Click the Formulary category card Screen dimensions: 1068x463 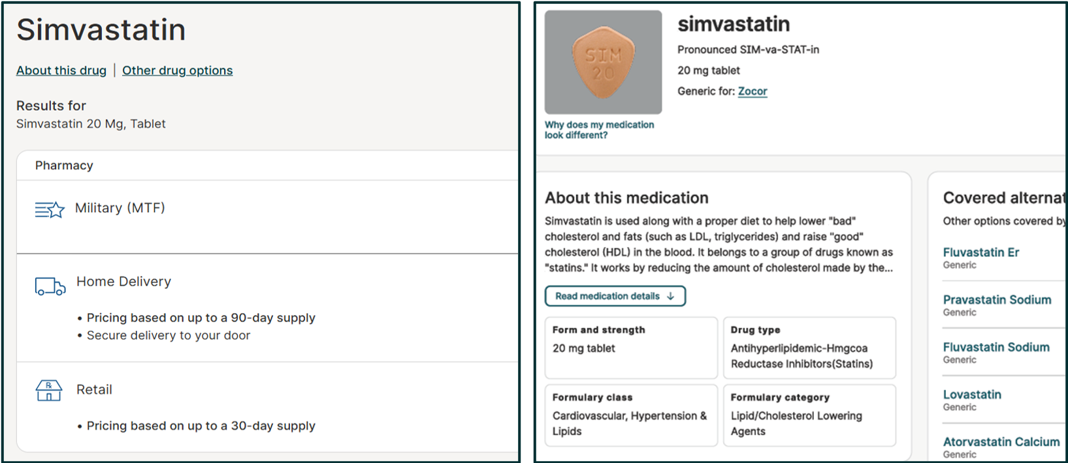(x=809, y=415)
